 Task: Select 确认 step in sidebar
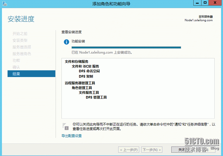16,67
